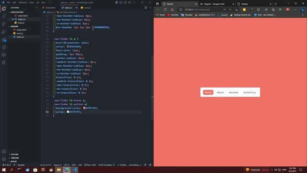This screenshot has width=307, height=173.
Task: Click home link in the navbar preview
Action: pyautogui.click(x=208, y=92)
